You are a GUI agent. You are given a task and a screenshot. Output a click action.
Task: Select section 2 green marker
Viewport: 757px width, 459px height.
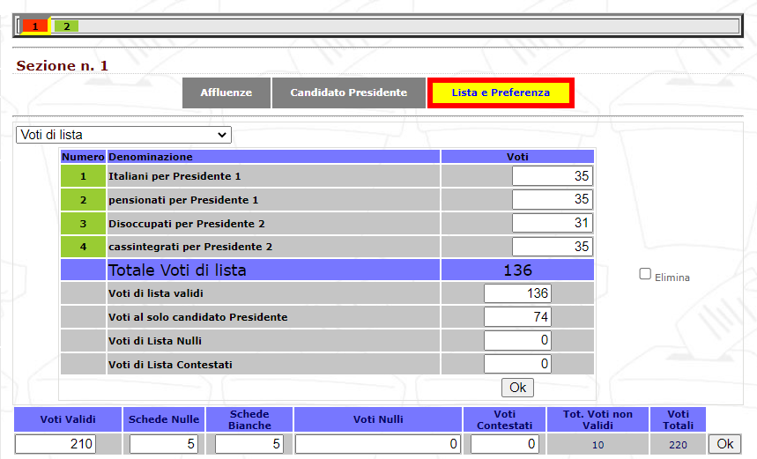pyautogui.click(x=66, y=26)
